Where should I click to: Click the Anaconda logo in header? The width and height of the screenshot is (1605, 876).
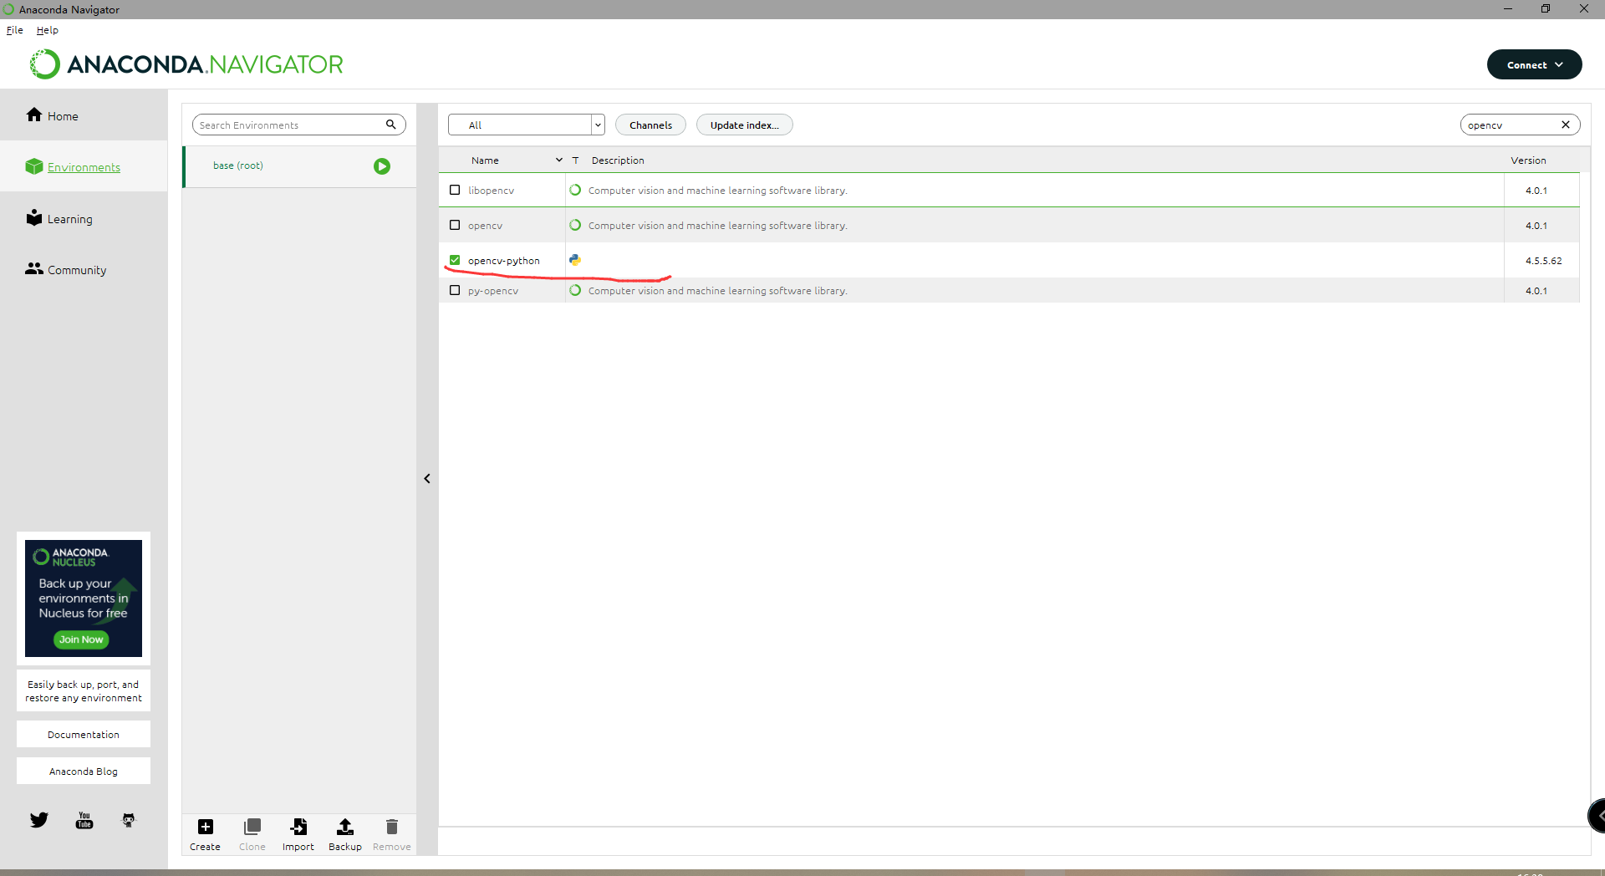[x=186, y=64]
